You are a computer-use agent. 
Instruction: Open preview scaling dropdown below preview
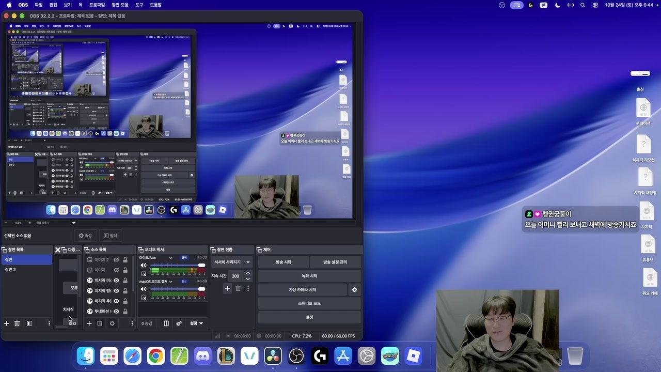tap(74, 223)
